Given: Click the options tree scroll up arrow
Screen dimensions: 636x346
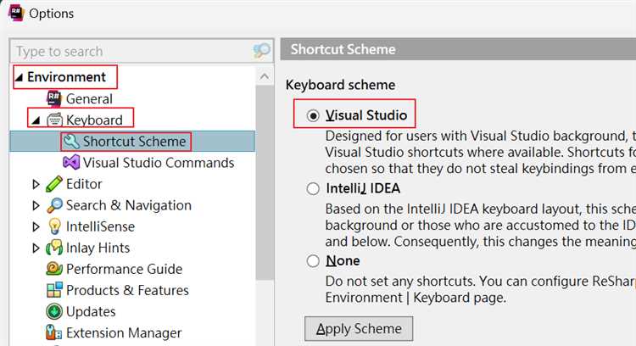Looking at the screenshot, I should tap(265, 76).
